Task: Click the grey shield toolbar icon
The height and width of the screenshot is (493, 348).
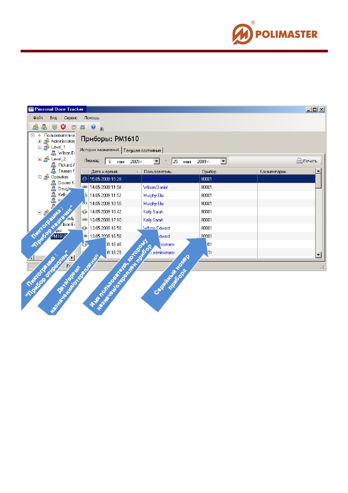Action: point(54,127)
